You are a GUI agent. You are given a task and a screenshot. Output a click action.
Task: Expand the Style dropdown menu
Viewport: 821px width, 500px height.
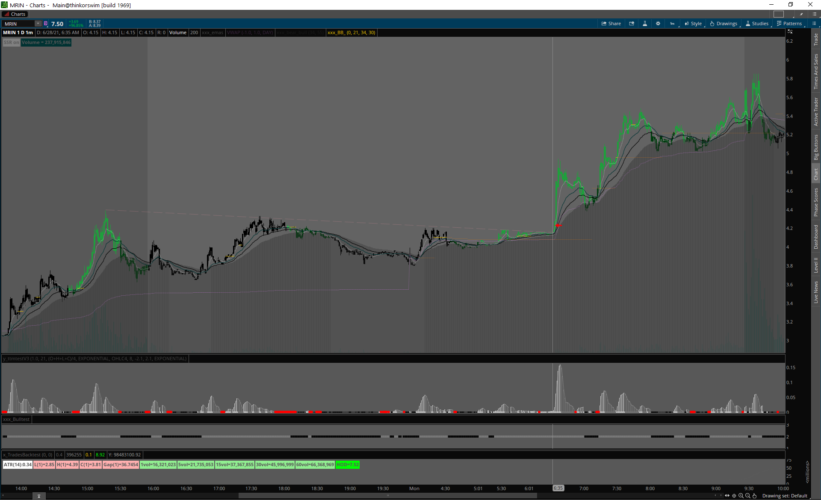pos(693,24)
